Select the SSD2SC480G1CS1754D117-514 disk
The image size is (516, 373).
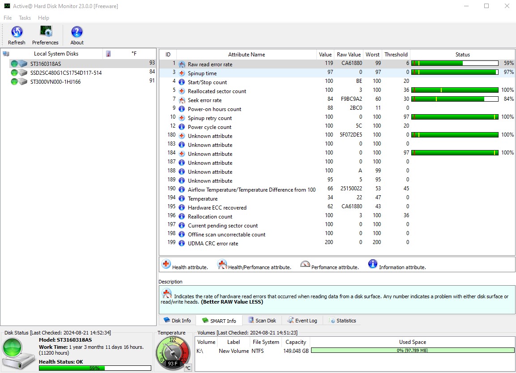pyautogui.click(x=66, y=73)
